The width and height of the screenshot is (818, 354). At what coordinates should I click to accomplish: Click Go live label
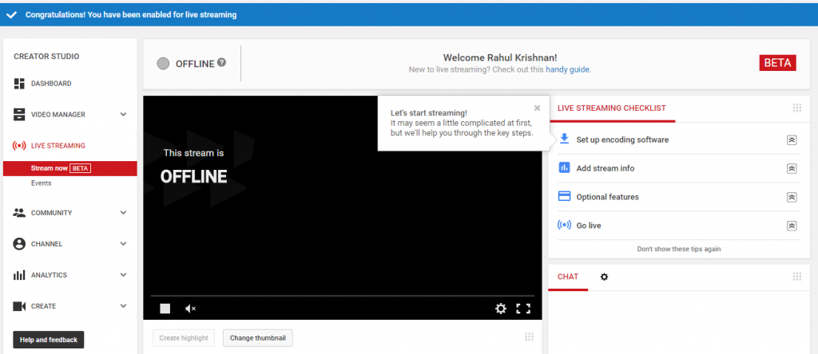pyautogui.click(x=589, y=226)
